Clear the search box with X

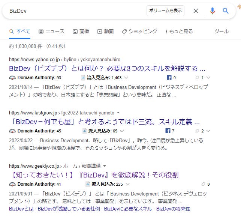(196, 11)
